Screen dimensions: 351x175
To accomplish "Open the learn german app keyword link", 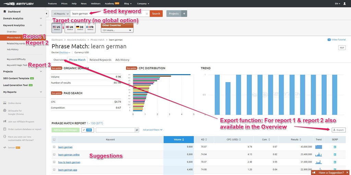I will coord(68,170).
